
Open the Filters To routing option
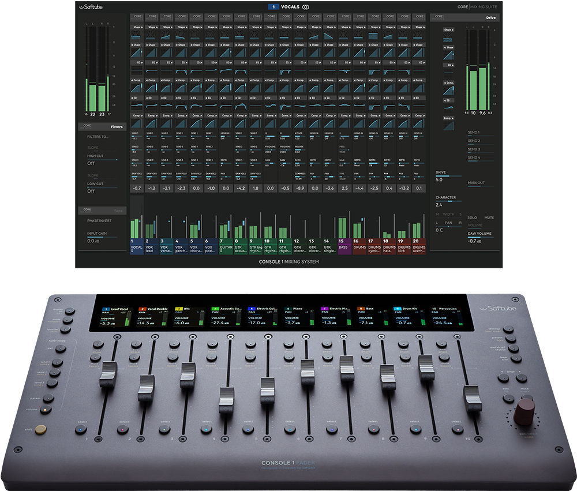(98, 137)
